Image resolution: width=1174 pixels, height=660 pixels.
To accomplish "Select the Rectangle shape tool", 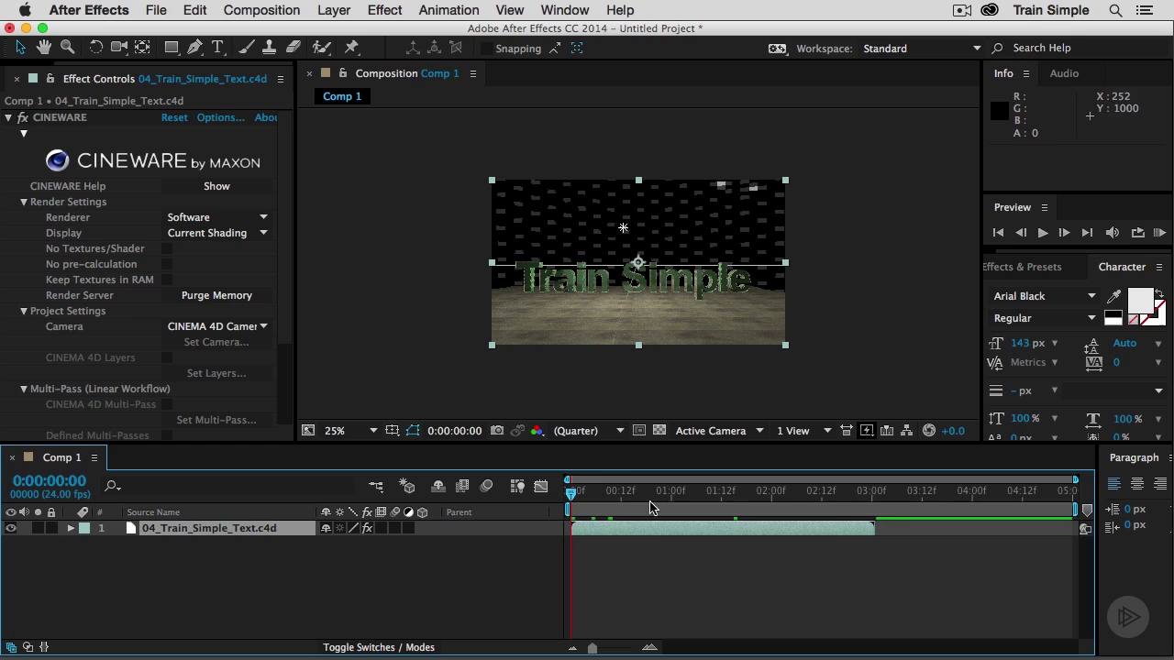I will [x=172, y=47].
